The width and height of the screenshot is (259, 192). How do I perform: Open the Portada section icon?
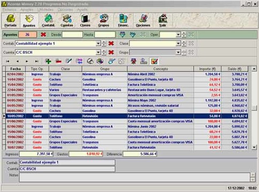click(x=11, y=21)
